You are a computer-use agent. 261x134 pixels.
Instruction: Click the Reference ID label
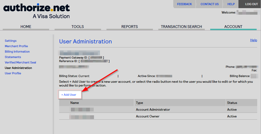tap(68, 61)
